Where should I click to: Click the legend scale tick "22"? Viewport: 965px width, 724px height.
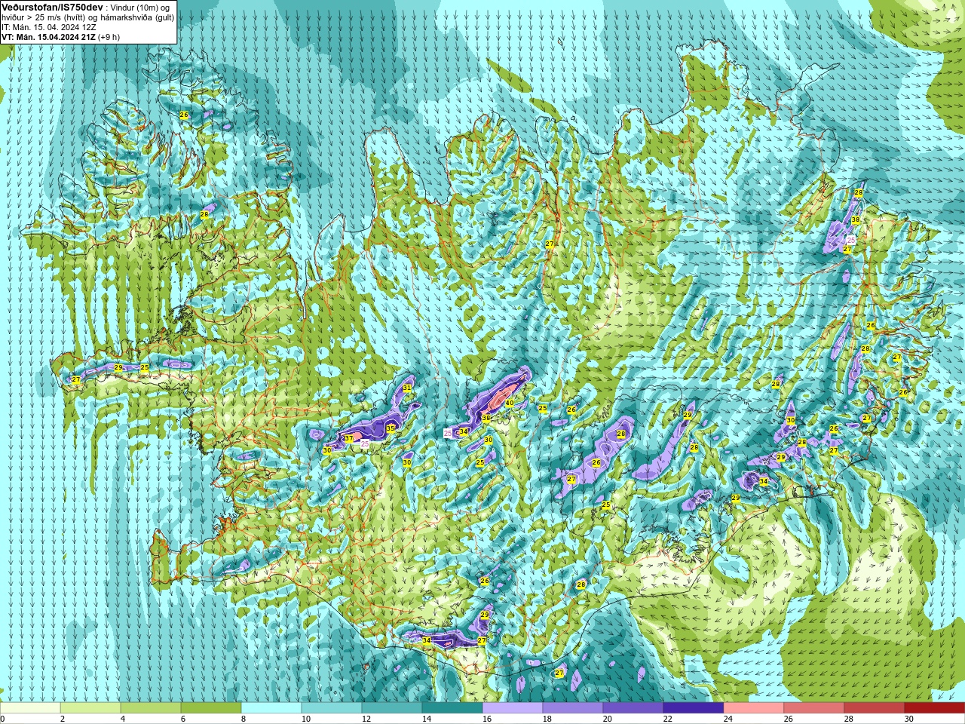[x=668, y=719]
